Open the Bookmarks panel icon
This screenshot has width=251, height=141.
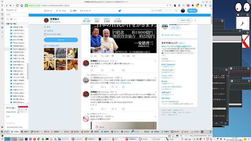tap(2, 10)
